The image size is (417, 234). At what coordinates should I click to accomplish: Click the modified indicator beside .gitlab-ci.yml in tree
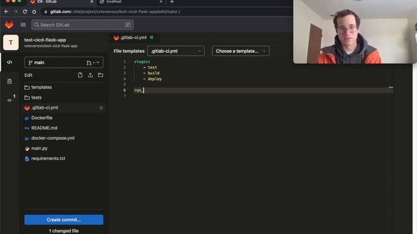point(101,108)
